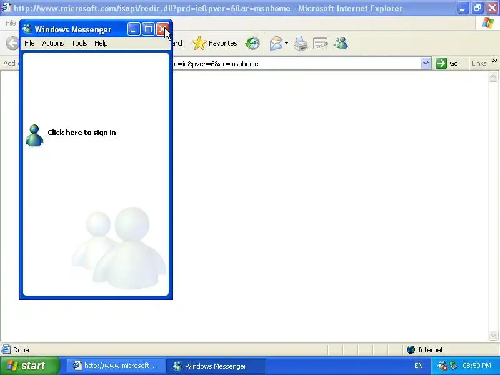The image size is (500, 375).
Task: Click the 'Click here to sign in' link
Action: [x=82, y=132]
